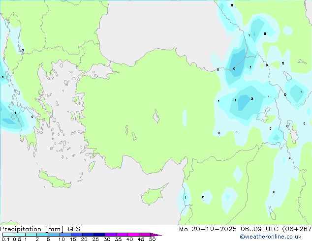Click the purple arrow tip past 50

(156, 235)
